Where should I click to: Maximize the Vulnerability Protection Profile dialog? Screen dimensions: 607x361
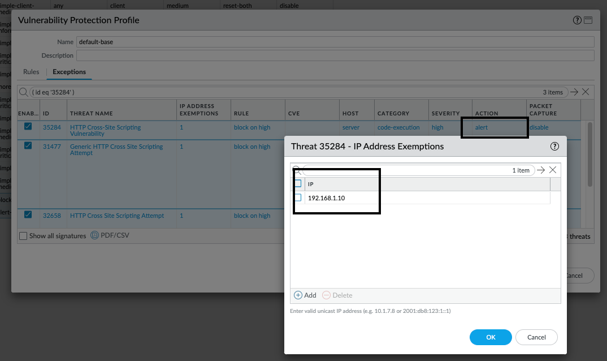tap(588, 20)
